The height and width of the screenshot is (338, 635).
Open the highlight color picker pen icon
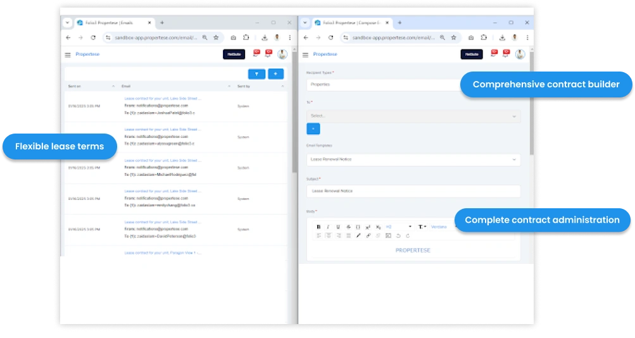tap(358, 235)
